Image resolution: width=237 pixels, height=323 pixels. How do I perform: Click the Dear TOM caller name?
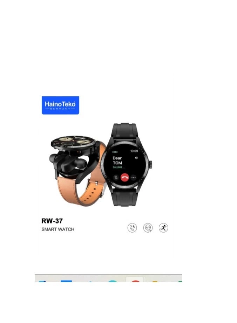(x=117, y=160)
